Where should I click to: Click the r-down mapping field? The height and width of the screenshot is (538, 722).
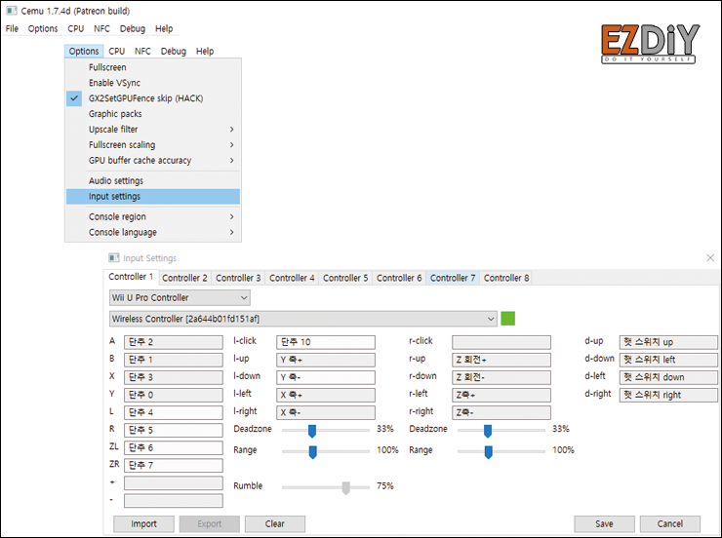tap(501, 377)
